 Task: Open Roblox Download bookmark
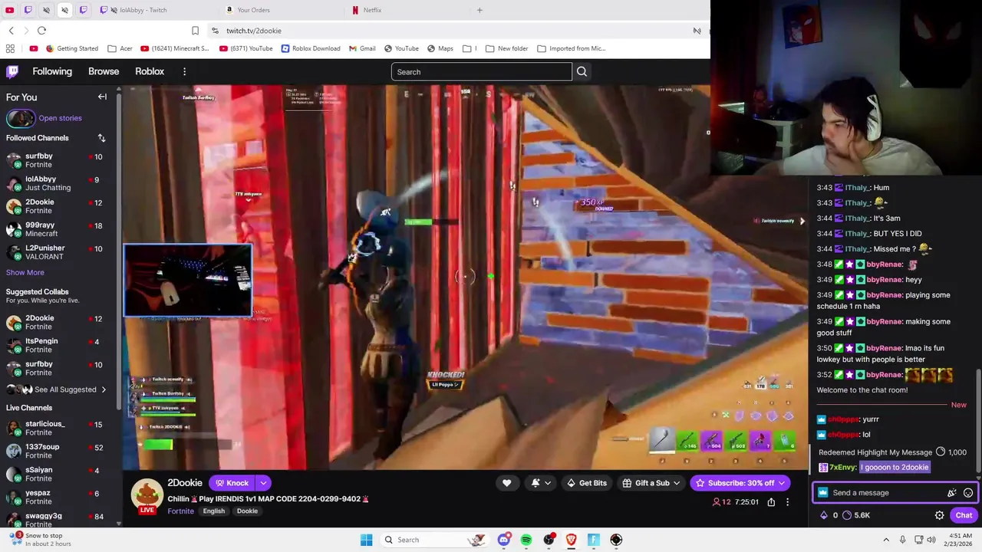(x=311, y=48)
